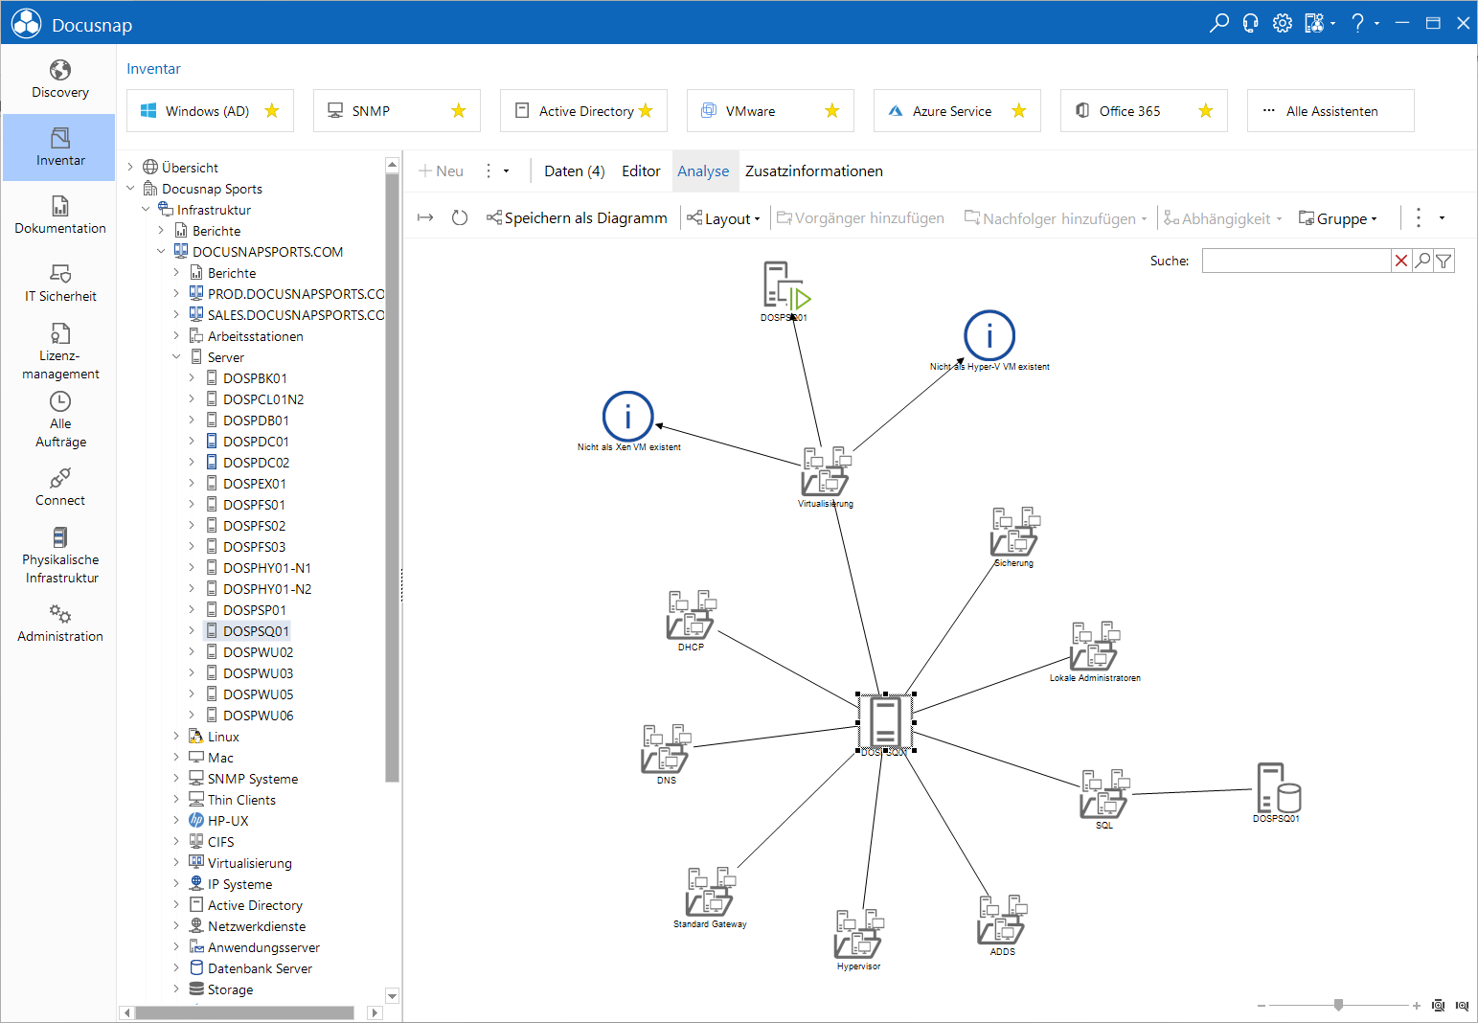Toggle the favorite star on the SNMP assistant

click(459, 111)
